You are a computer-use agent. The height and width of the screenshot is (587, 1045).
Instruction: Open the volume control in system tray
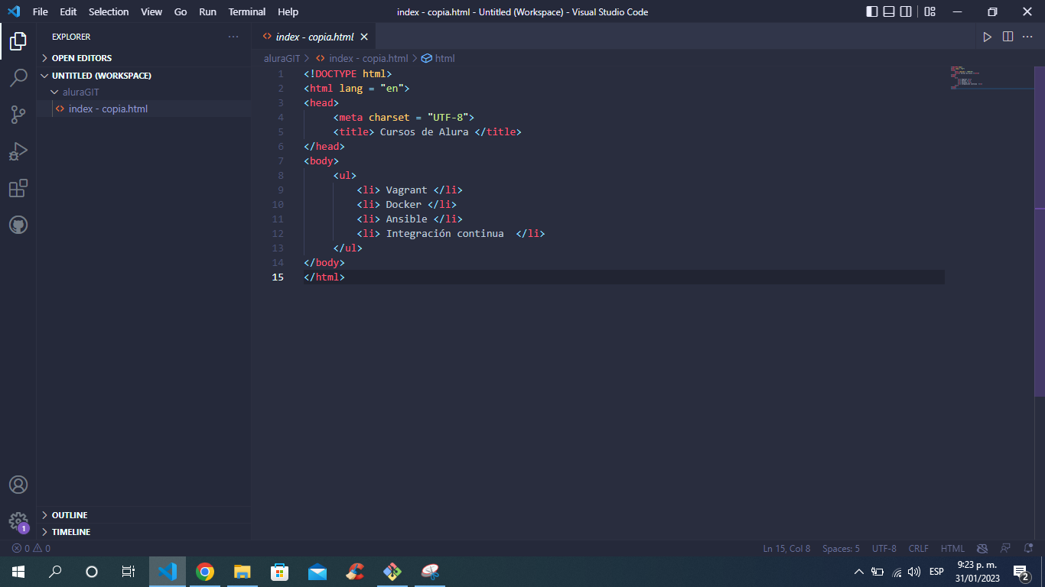coord(914,572)
